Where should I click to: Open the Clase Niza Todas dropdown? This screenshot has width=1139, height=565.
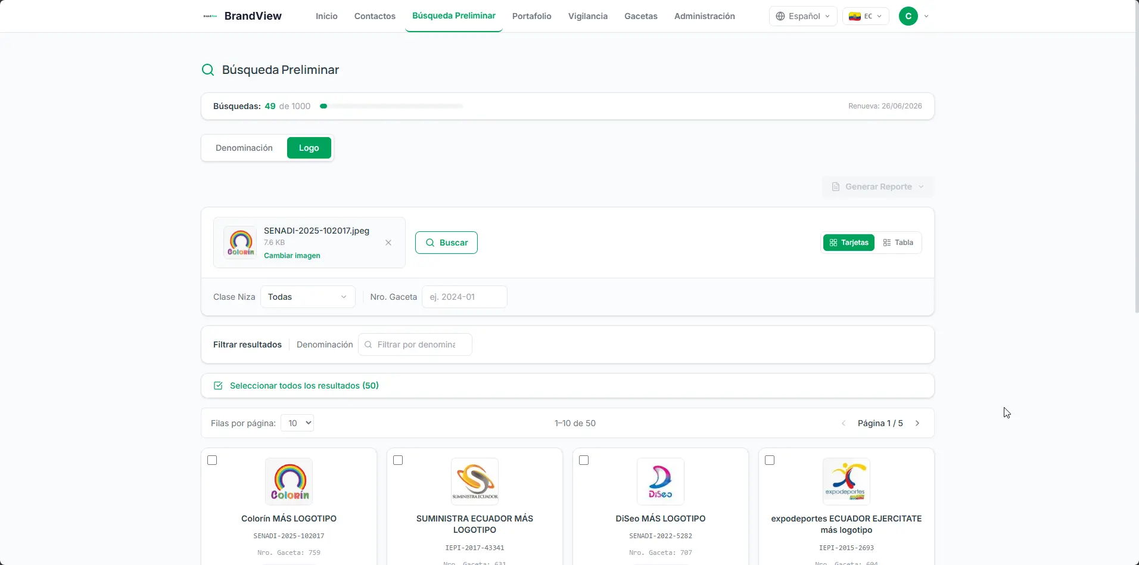[x=308, y=297]
